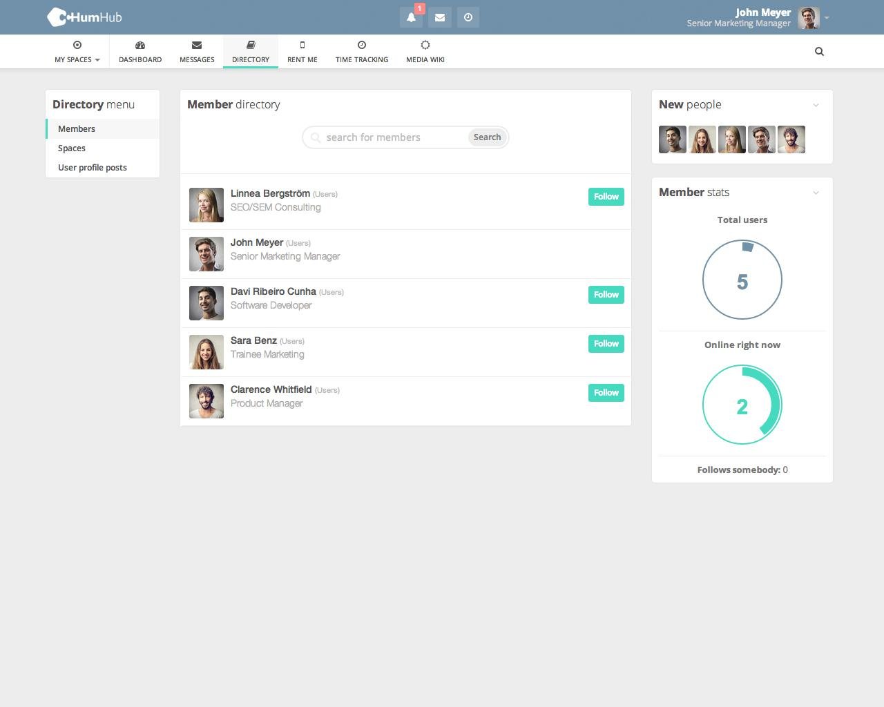This screenshot has width=884, height=707.
Task: Collapse the New people panel chevron
Action: click(x=816, y=105)
